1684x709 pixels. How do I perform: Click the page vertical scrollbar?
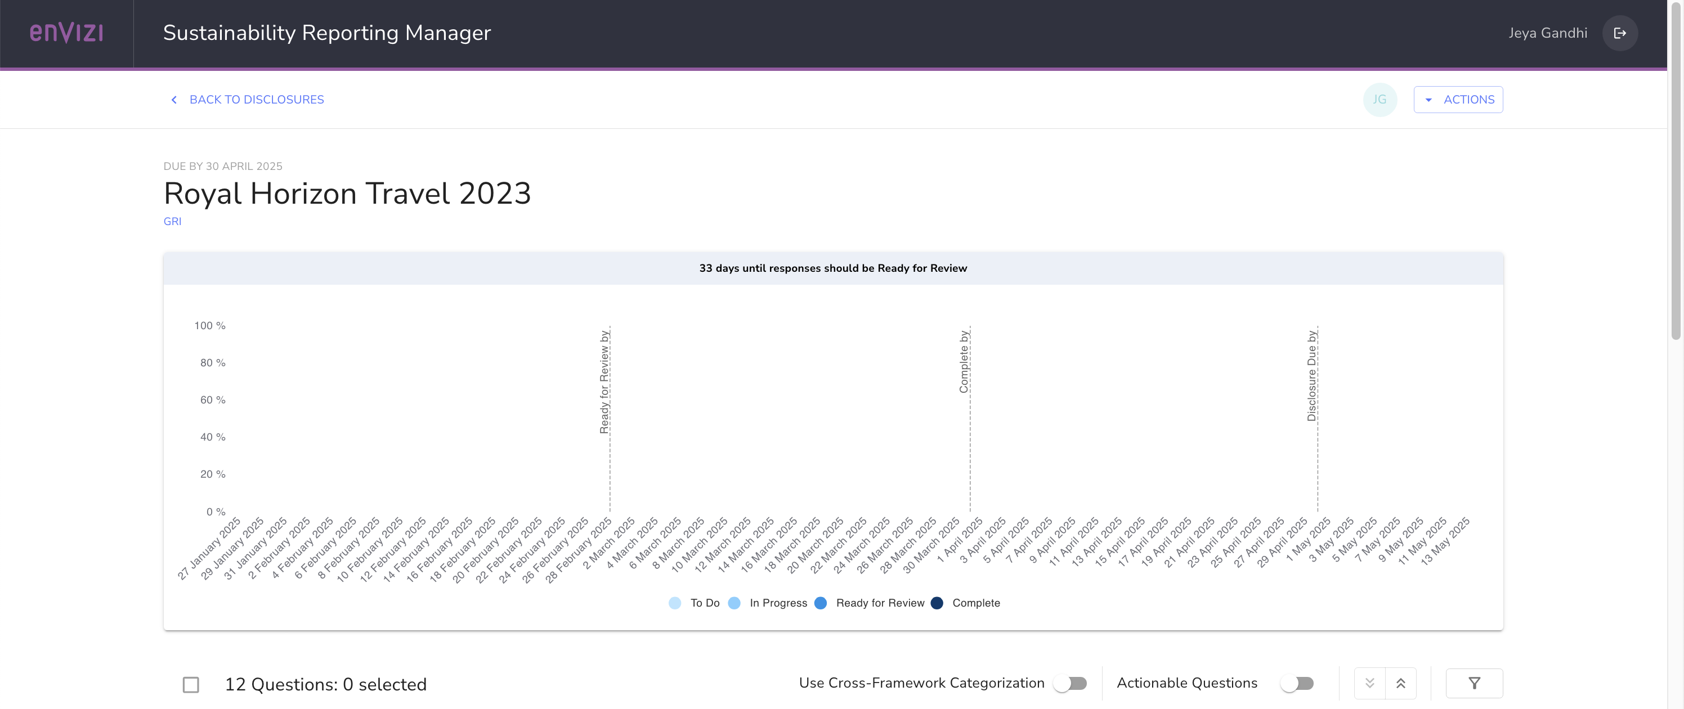point(1675,170)
